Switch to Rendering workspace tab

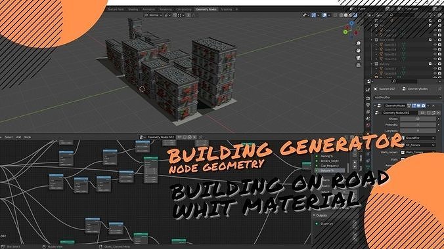[x=166, y=9]
